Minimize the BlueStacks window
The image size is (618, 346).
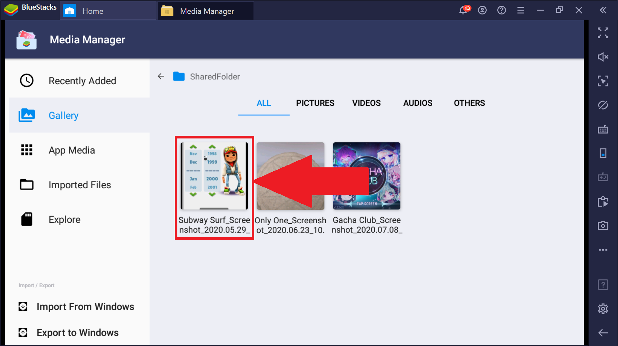click(540, 10)
